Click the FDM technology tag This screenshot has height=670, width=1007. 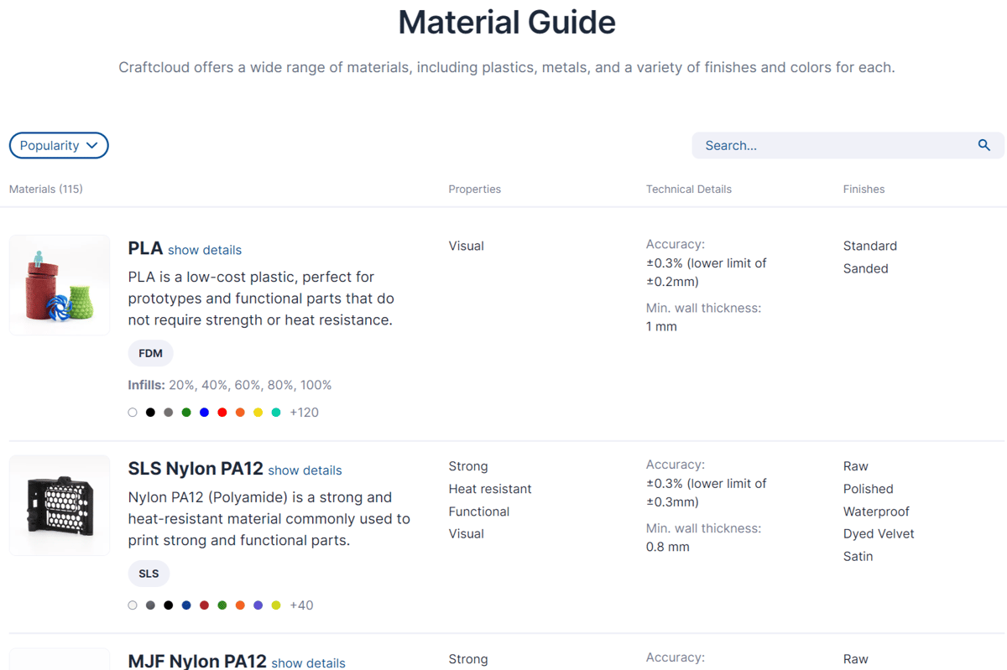[151, 353]
